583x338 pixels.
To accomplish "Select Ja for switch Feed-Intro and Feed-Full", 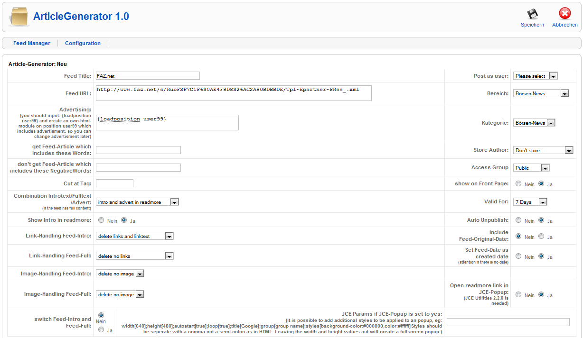I will point(101,329).
